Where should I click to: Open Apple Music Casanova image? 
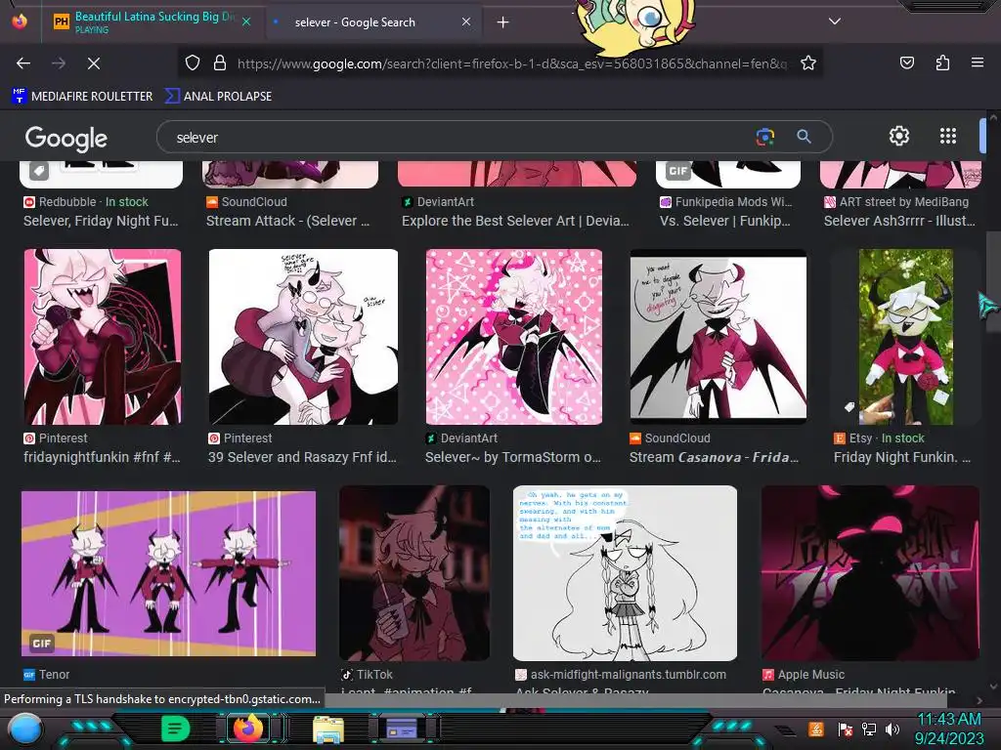click(871, 573)
